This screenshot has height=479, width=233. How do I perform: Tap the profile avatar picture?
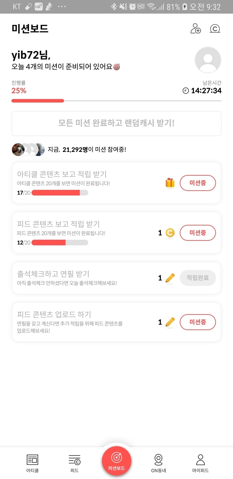click(x=208, y=60)
